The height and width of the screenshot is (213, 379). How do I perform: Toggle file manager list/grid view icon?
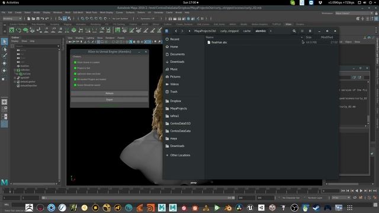302,31
